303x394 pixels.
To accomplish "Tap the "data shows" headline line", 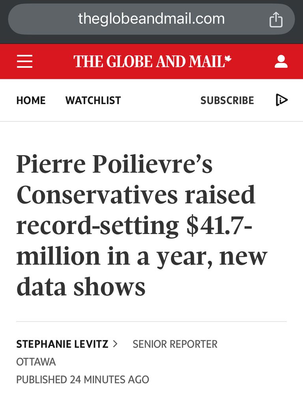I will tap(81, 286).
